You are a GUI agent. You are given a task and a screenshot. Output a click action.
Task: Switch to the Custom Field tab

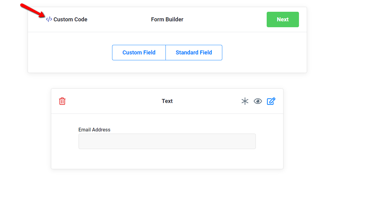[139, 53]
